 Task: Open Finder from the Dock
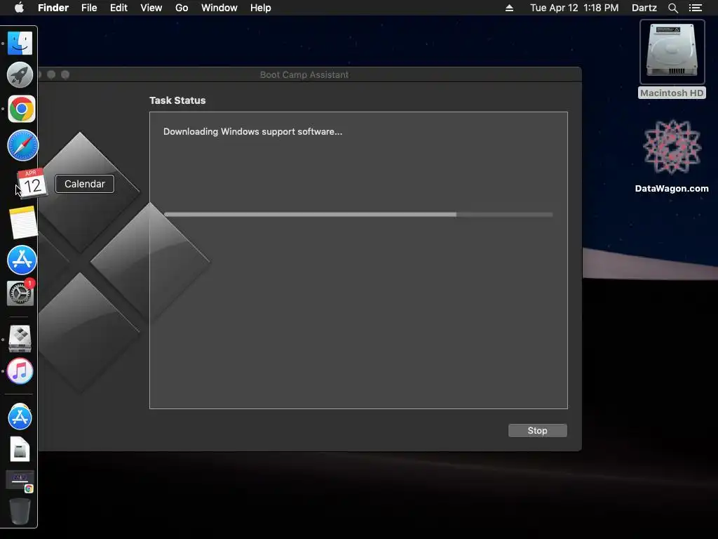[20, 43]
